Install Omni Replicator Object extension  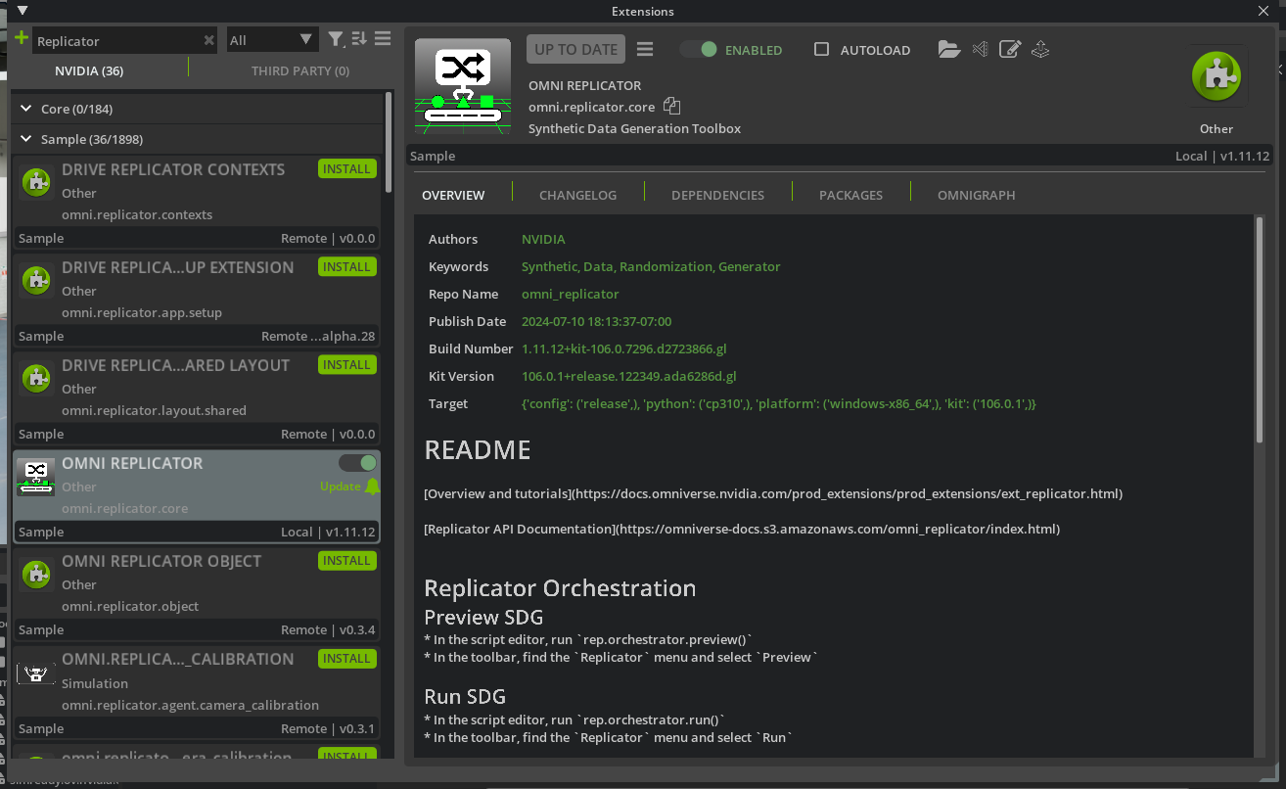point(347,560)
